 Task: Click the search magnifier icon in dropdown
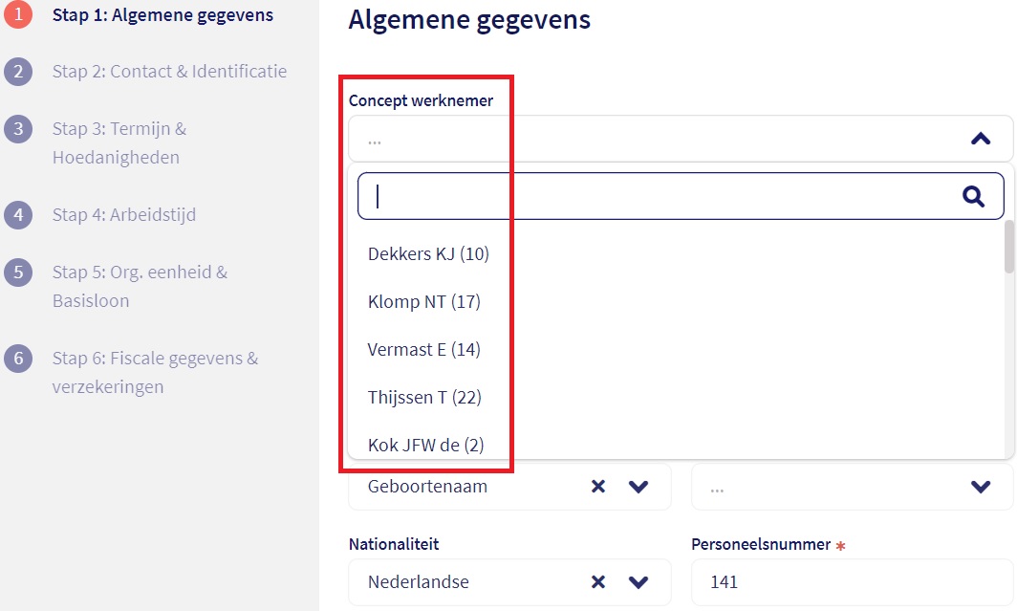click(x=973, y=197)
